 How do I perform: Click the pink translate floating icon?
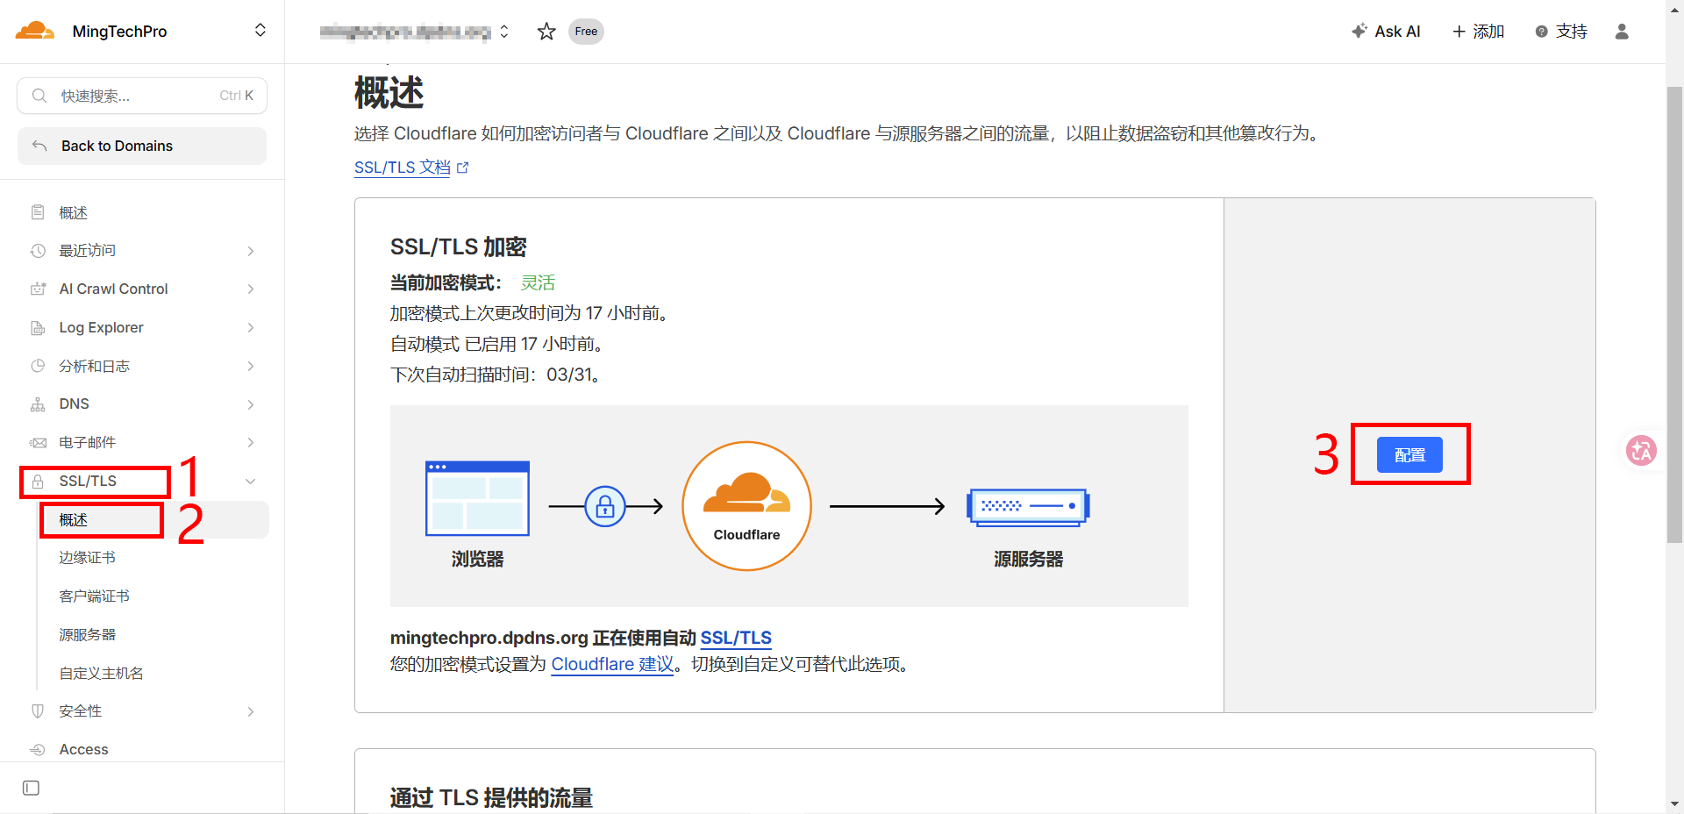tap(1641, 451)
